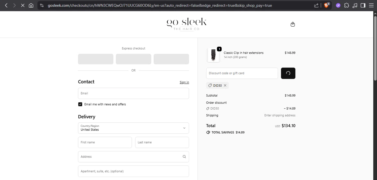Focus the First name field

[x=105, y=142]
